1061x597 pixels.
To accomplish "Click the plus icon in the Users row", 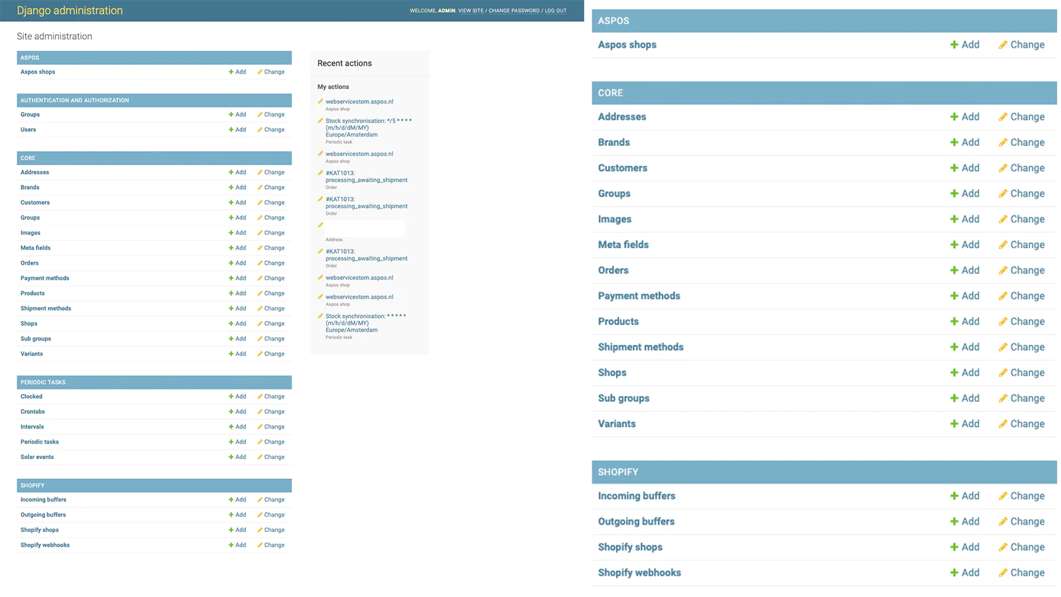I will [231, 129].
